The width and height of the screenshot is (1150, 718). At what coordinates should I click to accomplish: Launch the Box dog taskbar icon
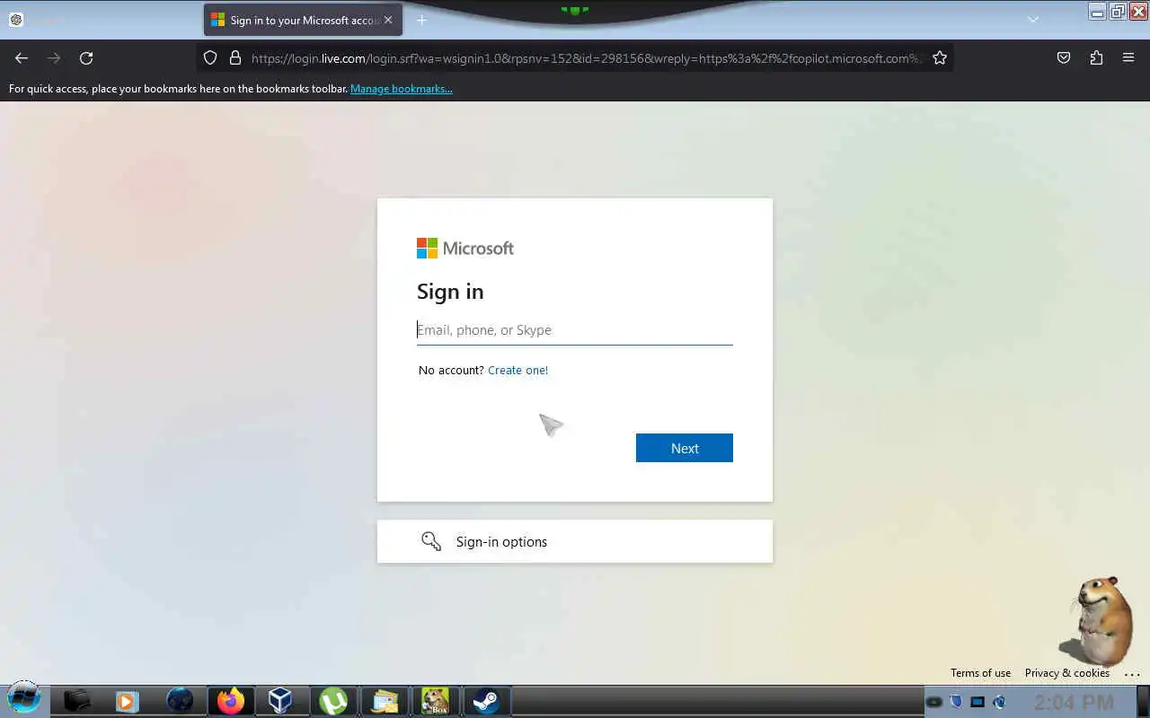pyautogui.click(x=436, y=701)
